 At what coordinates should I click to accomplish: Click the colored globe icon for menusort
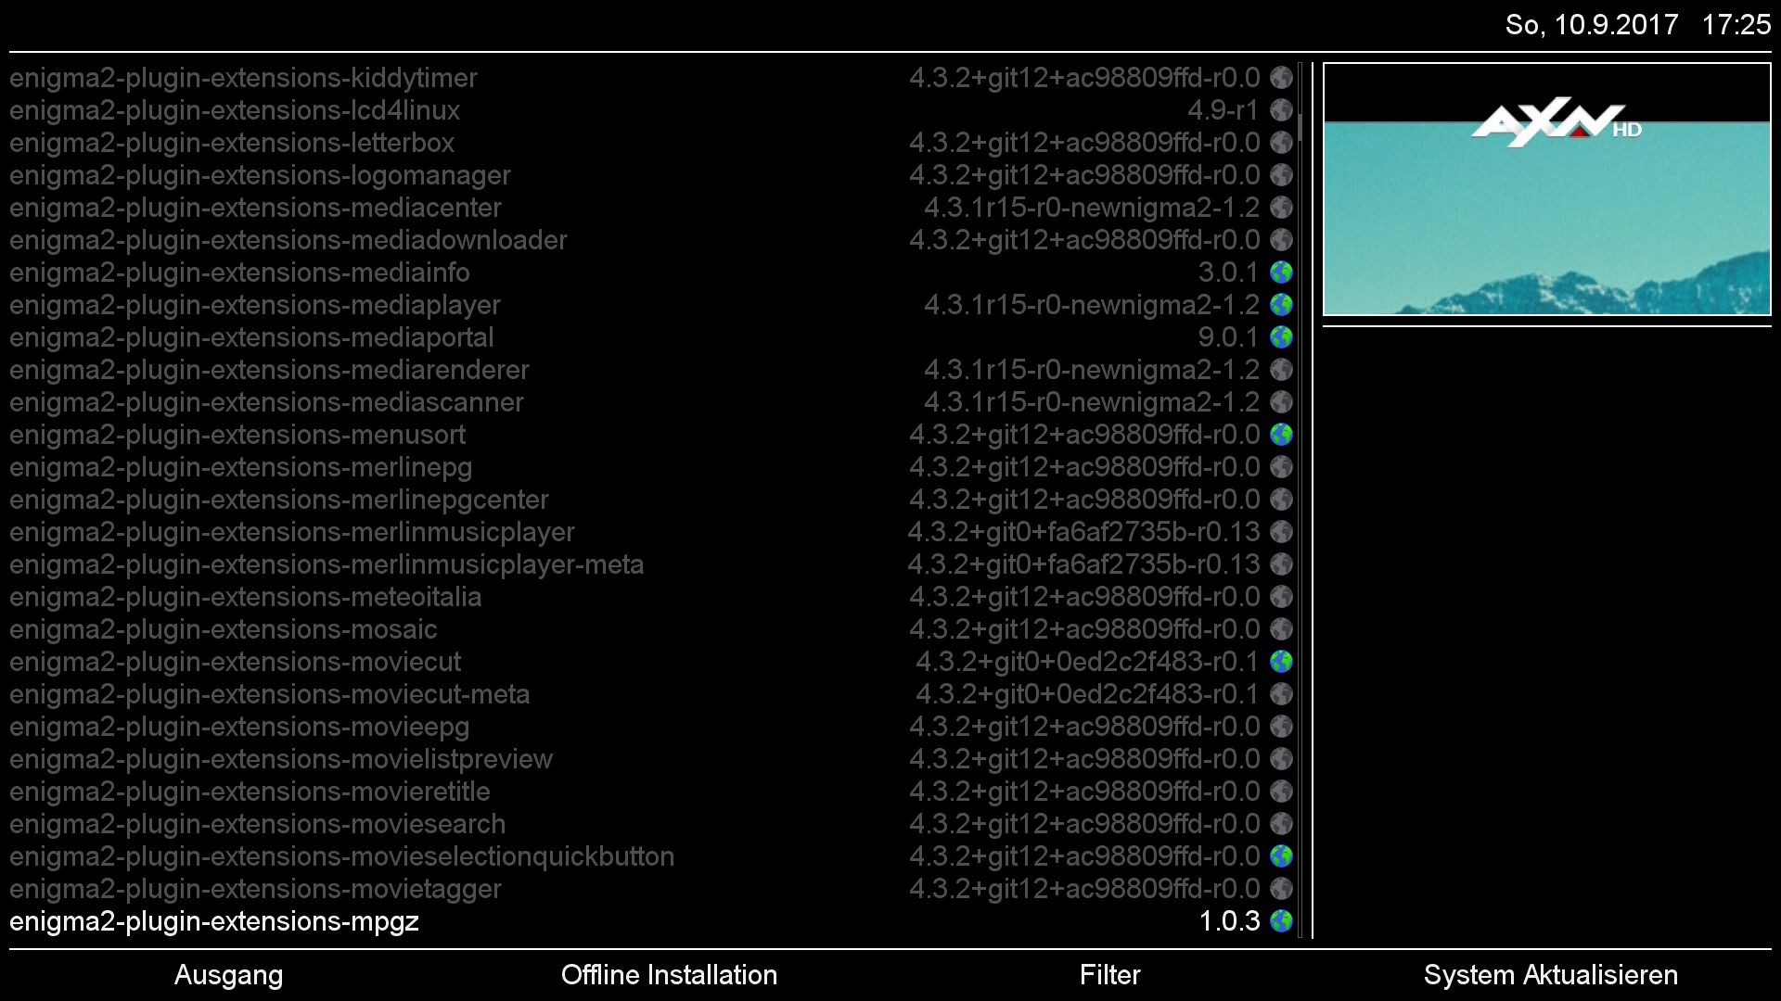(x=1281, y=435)
